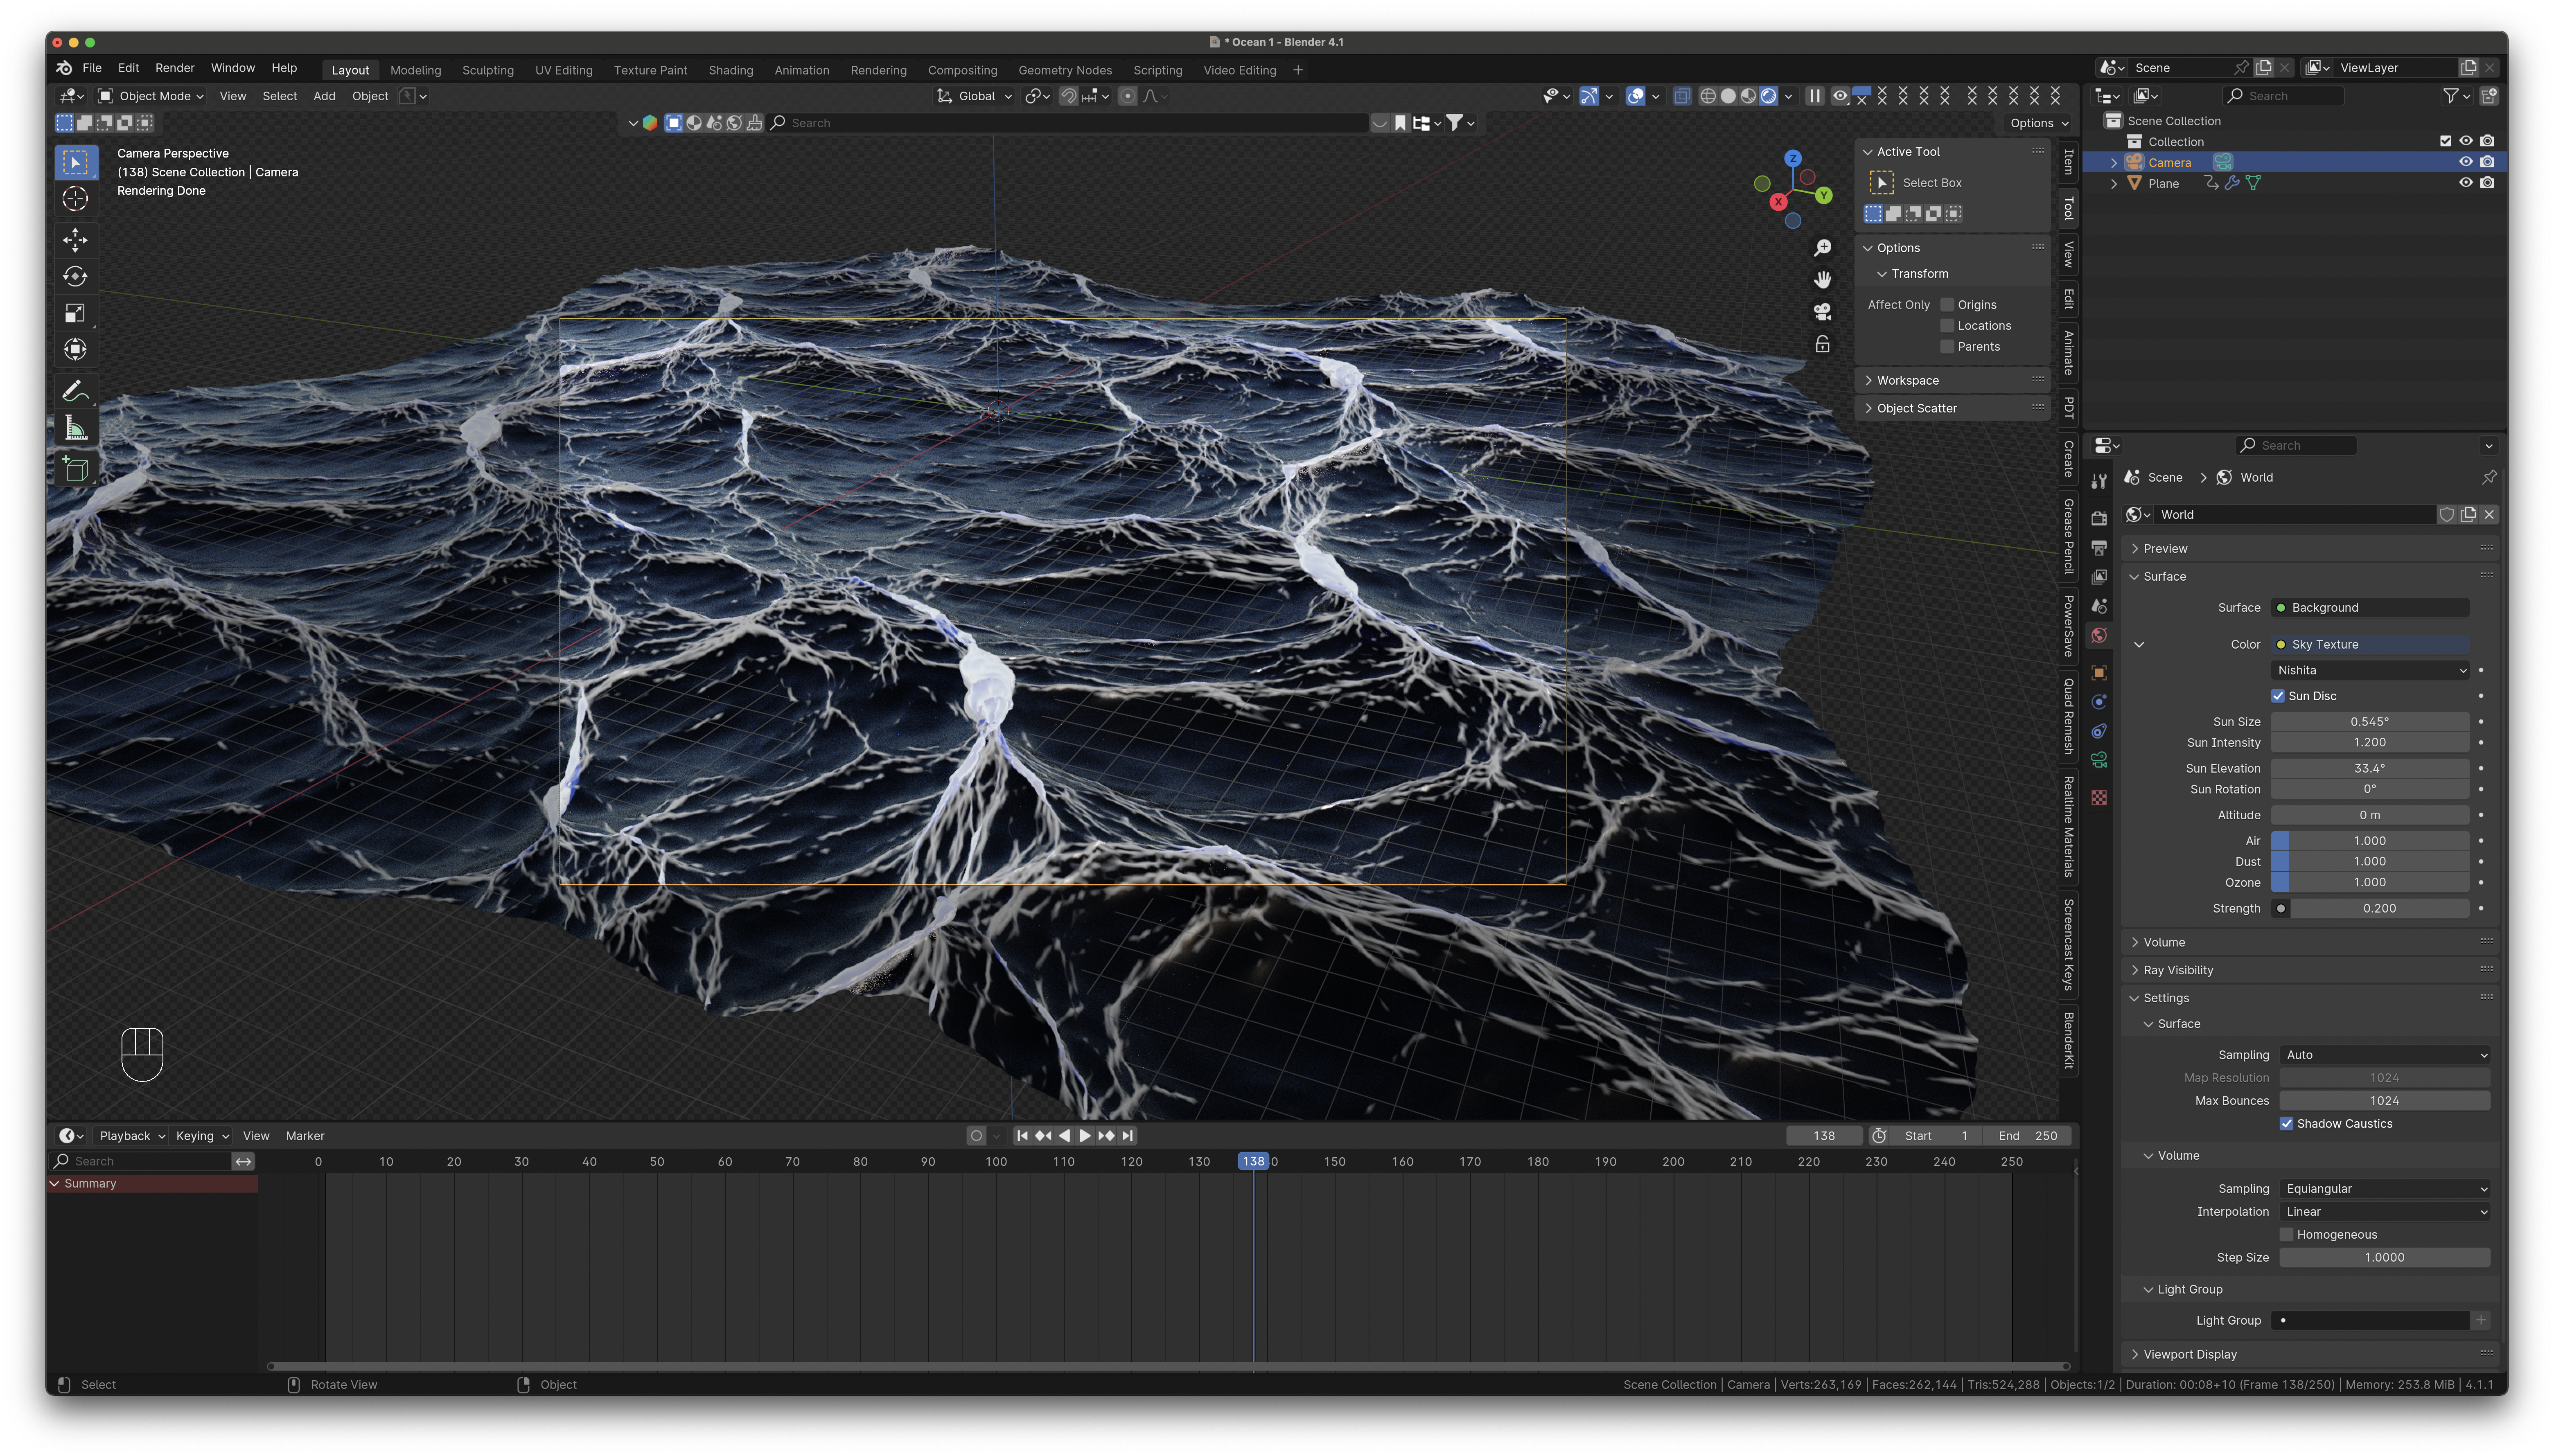
Task: Open the Output properties tab icon
Action: tap(2099, 548)
